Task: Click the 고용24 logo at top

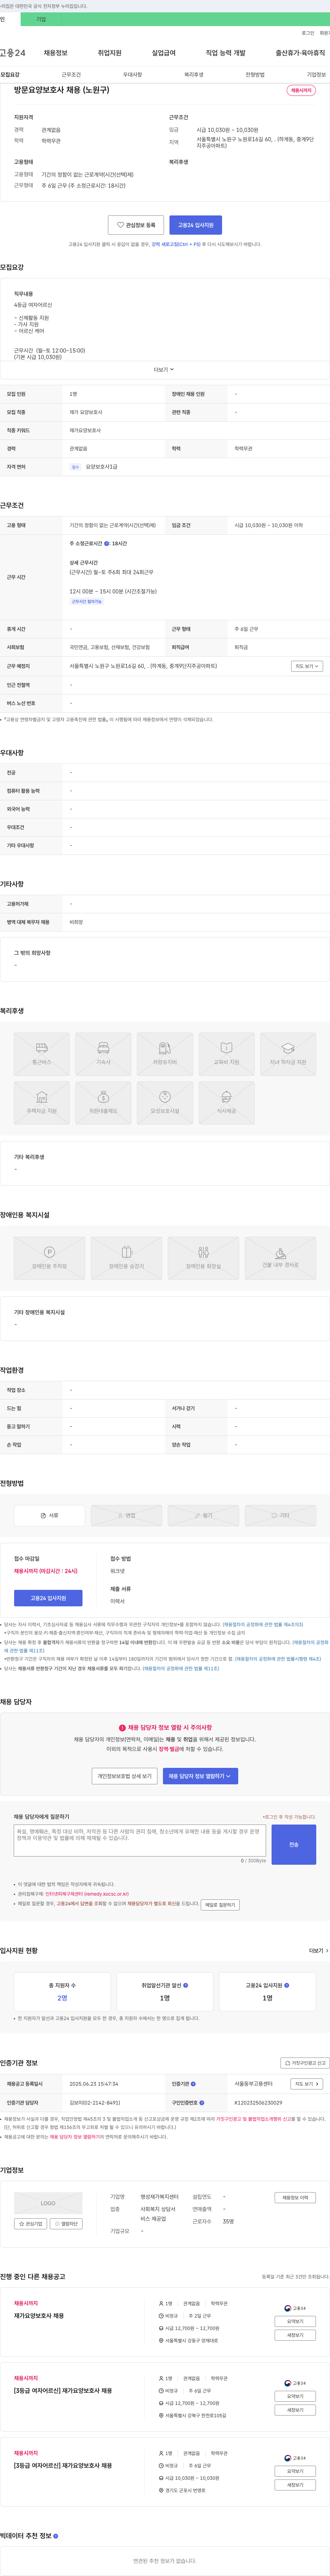Action: click(13, 53)
